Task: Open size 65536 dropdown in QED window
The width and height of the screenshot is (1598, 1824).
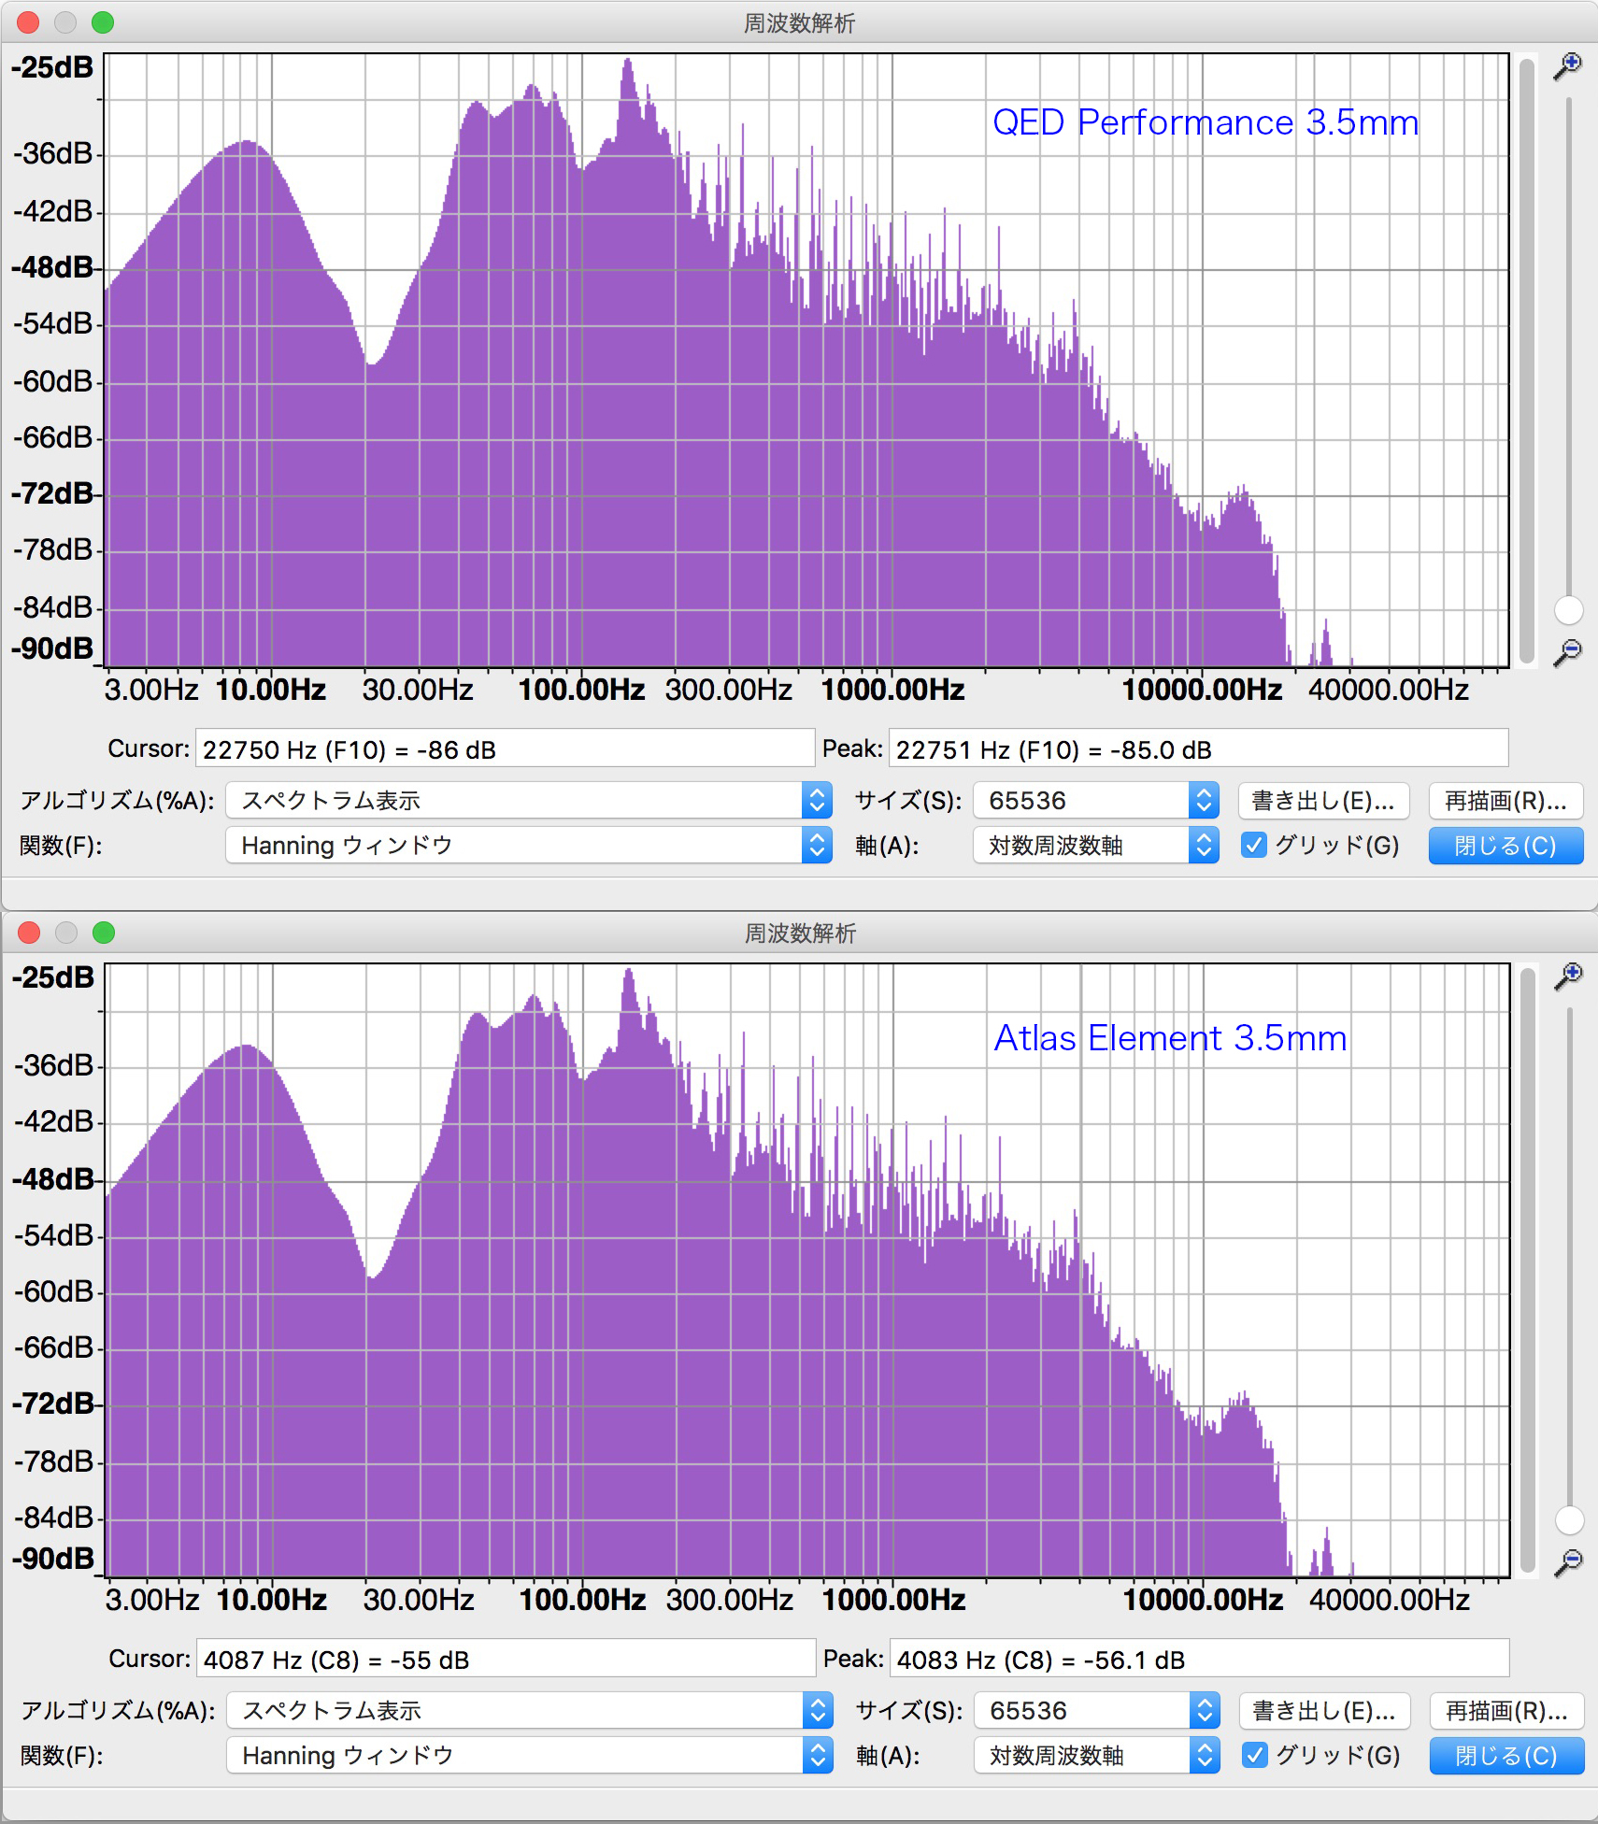Action: coord(1096,800)
